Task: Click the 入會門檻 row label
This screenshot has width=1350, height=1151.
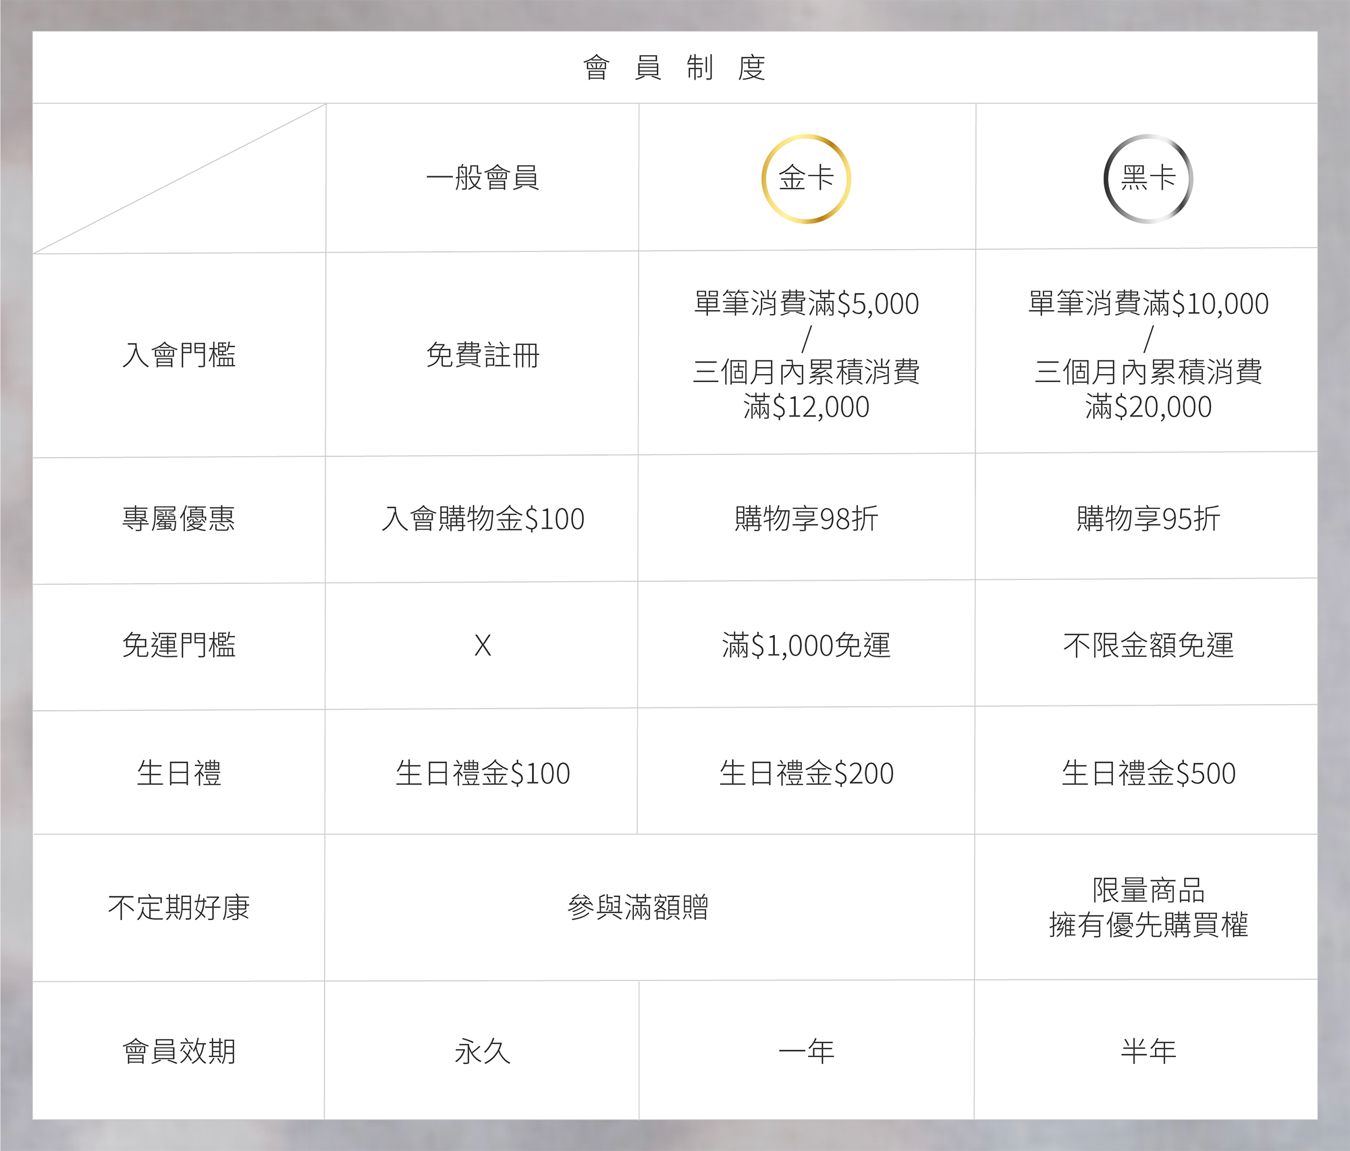Action: coord(179,354)
